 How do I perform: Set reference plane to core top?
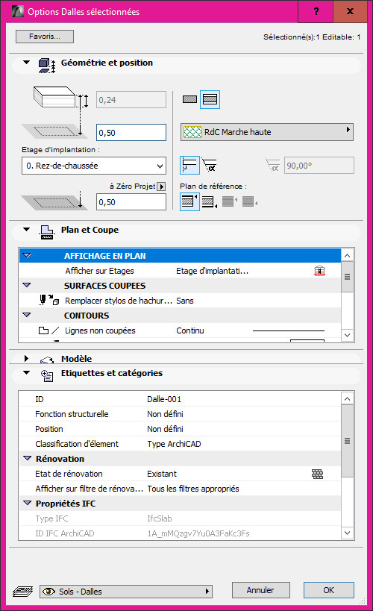pyautogui.click(x=230, y=201)
